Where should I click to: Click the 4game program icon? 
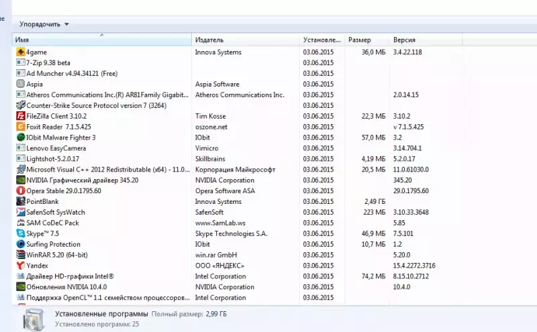(x=21, y=52)
